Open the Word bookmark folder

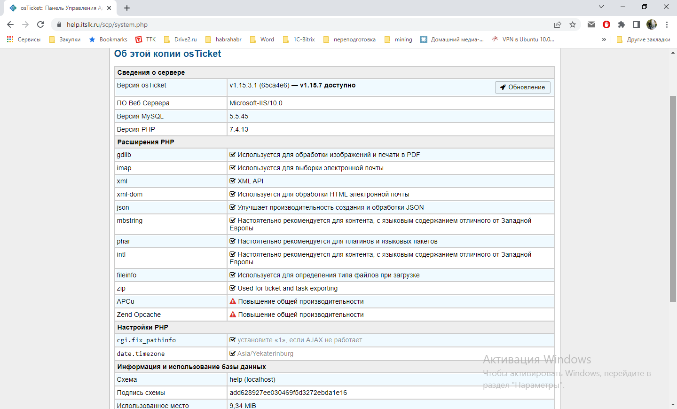[x=262, y=39]
